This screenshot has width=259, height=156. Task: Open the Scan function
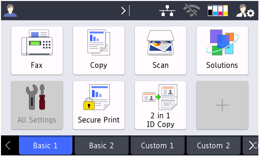coord(161,50)
